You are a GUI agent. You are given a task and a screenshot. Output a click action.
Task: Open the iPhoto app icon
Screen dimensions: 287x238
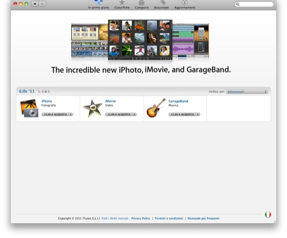[x=29, y=108]
